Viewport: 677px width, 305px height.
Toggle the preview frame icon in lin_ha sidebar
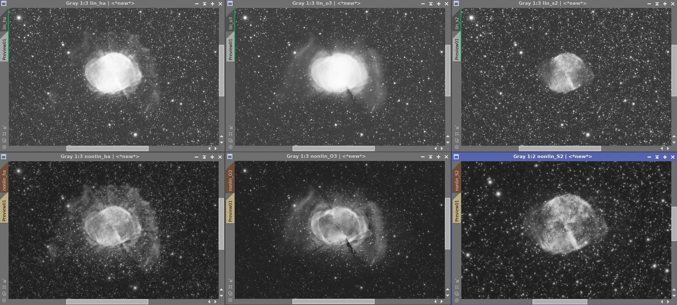click(5, 134)
